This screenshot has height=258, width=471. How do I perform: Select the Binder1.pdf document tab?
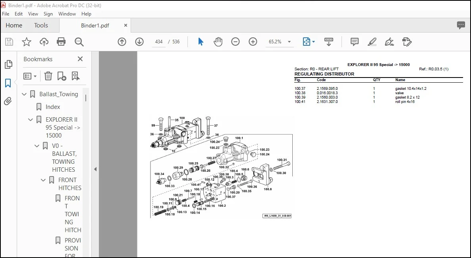tap(95, 25)
